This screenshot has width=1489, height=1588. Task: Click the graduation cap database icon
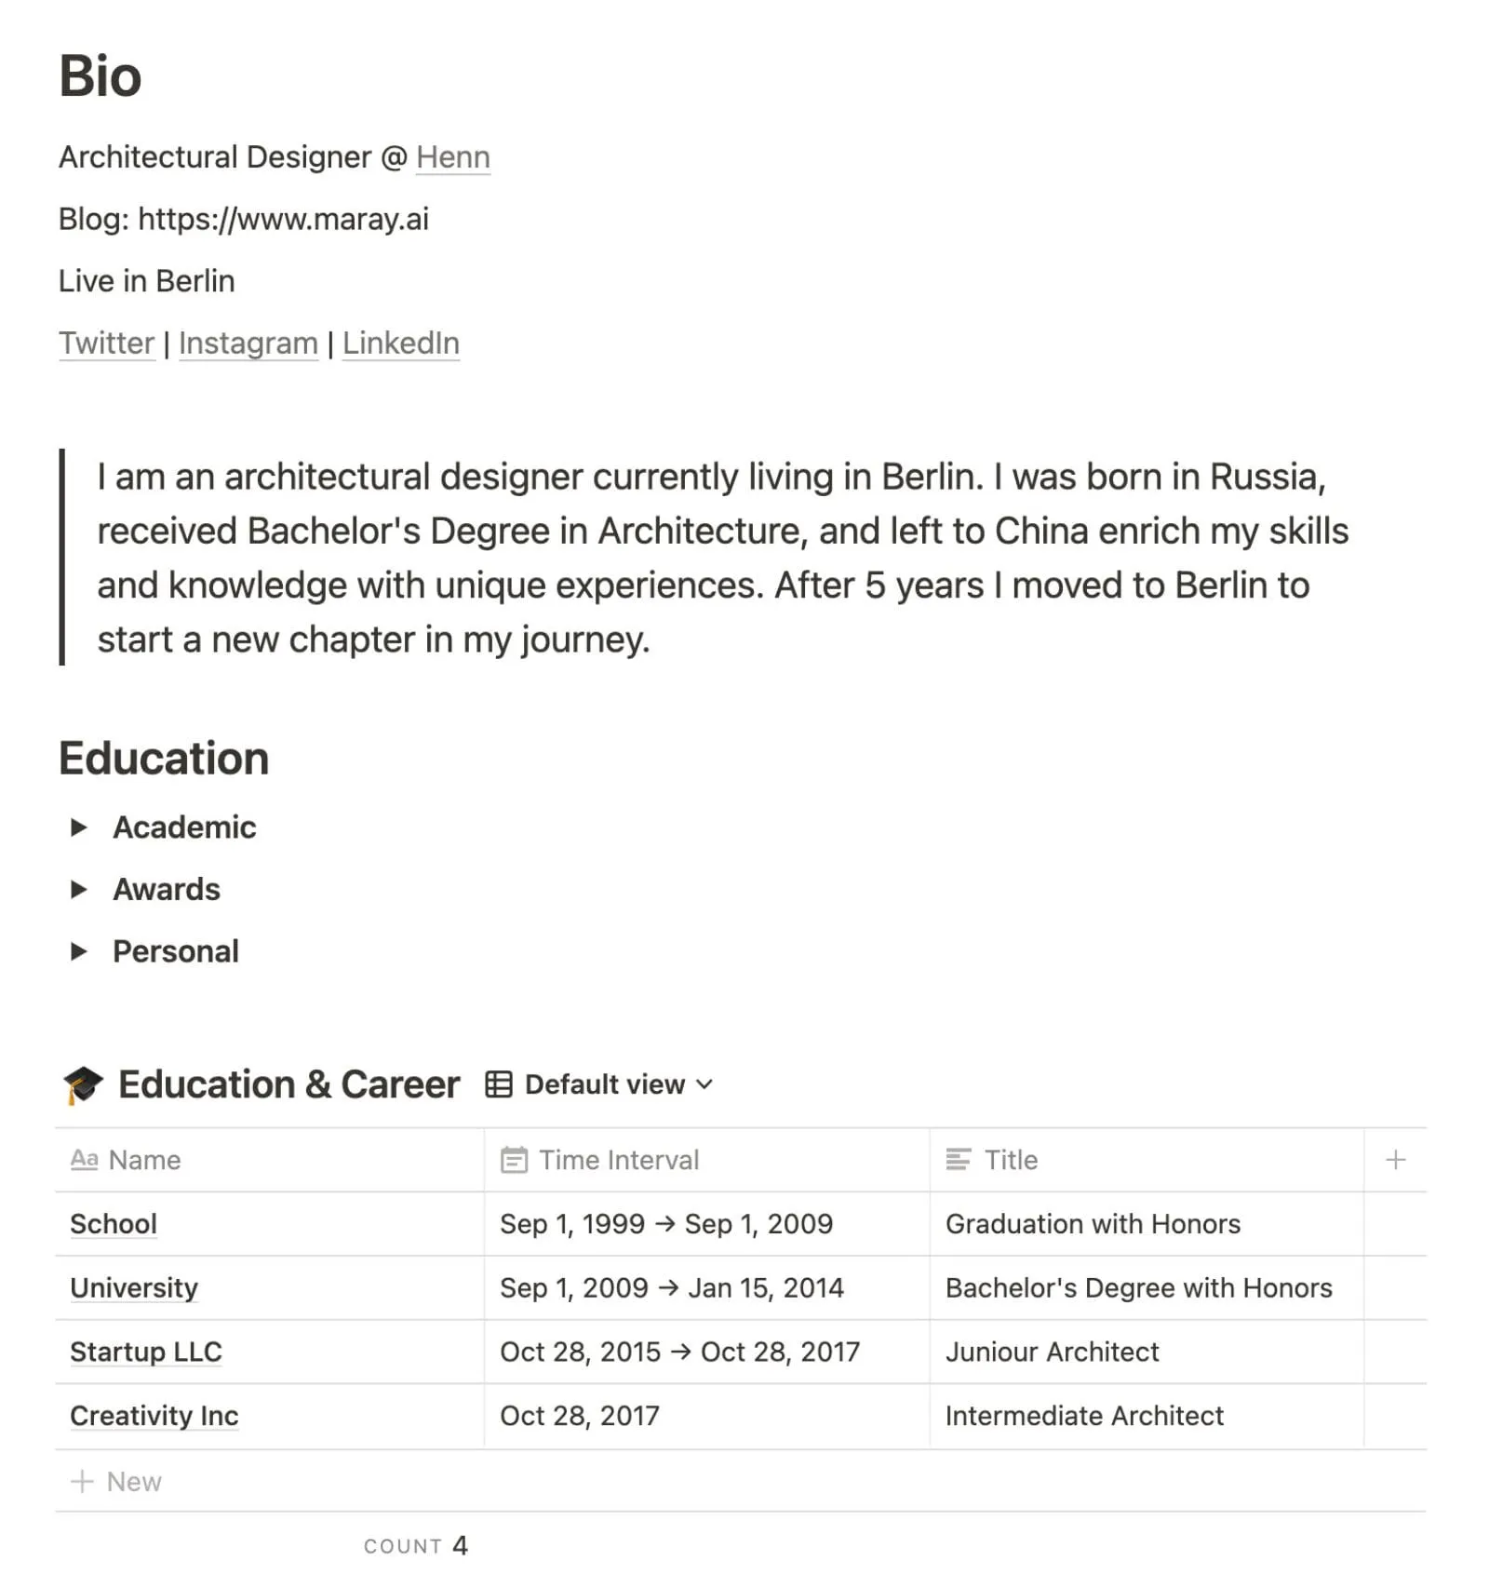pos(84,1083)
